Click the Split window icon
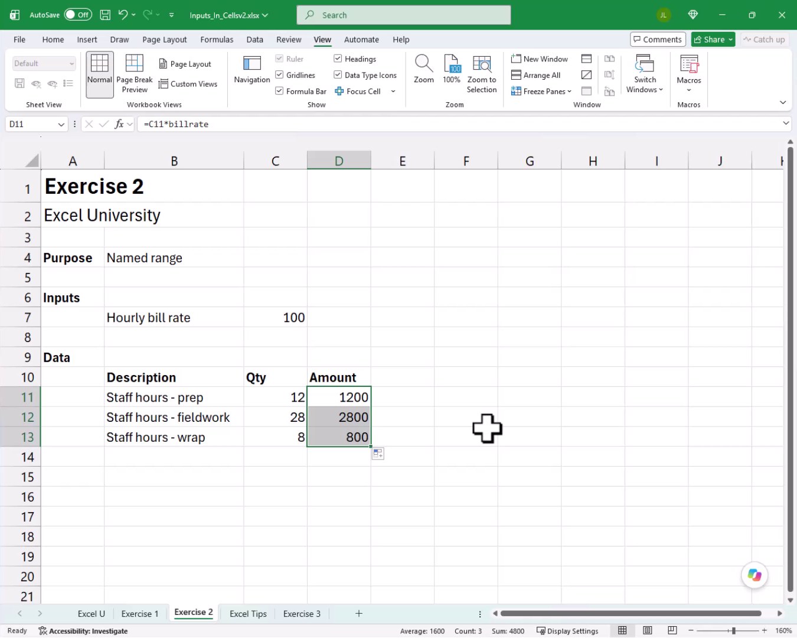This screenshot has width=797, height=638. tap(586, 59)
